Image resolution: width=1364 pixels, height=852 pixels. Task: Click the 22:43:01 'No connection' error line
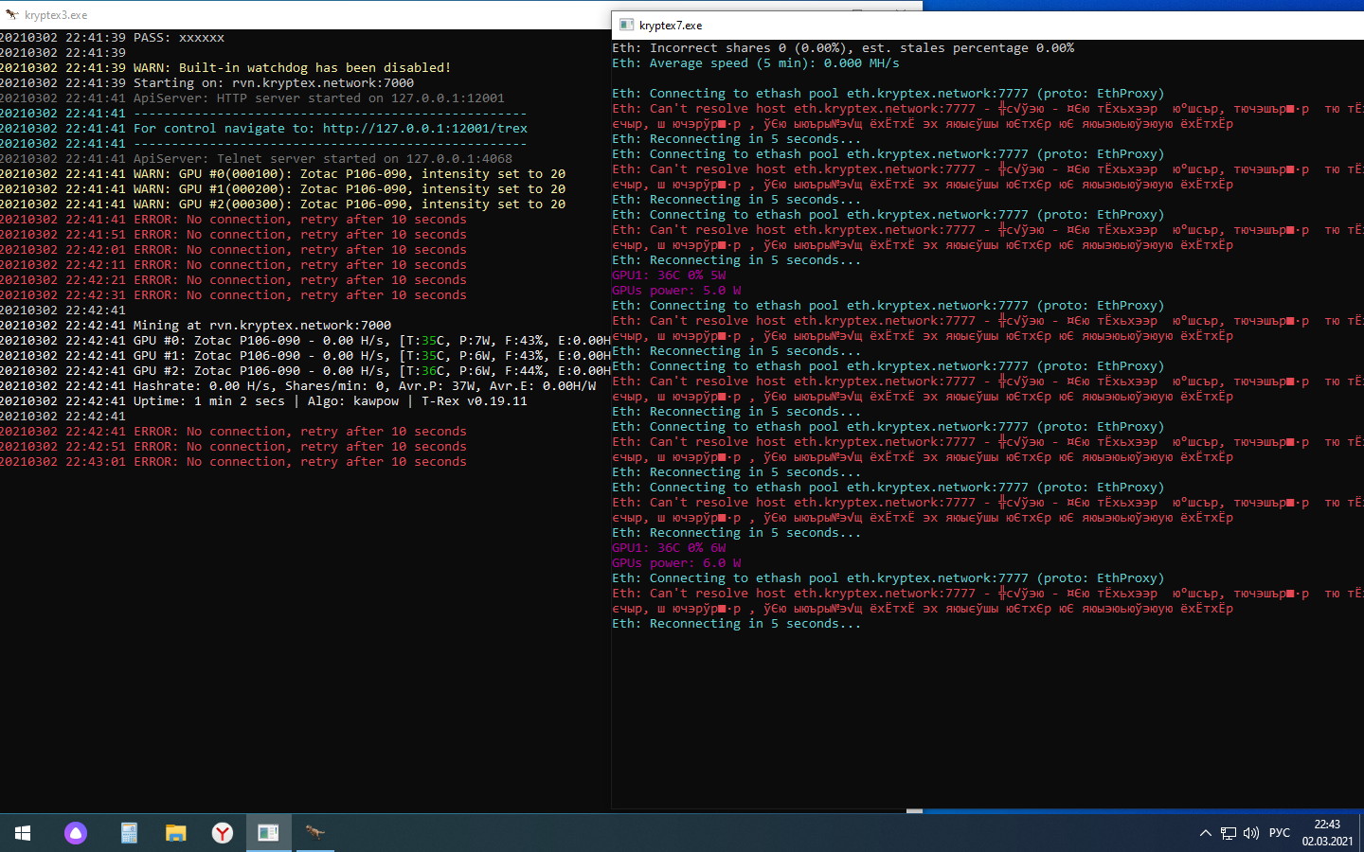(x=233, y=462)
